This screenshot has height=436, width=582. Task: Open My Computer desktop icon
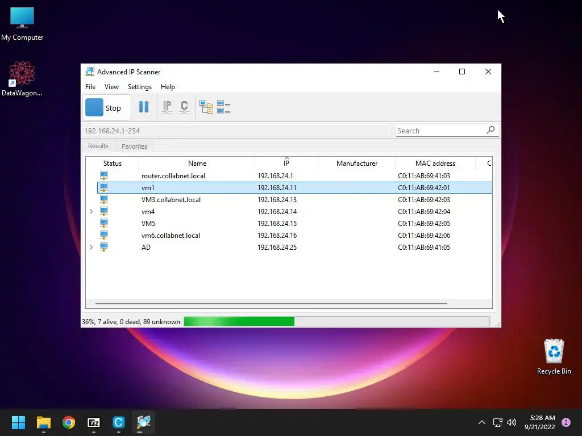tap(22, 24)
